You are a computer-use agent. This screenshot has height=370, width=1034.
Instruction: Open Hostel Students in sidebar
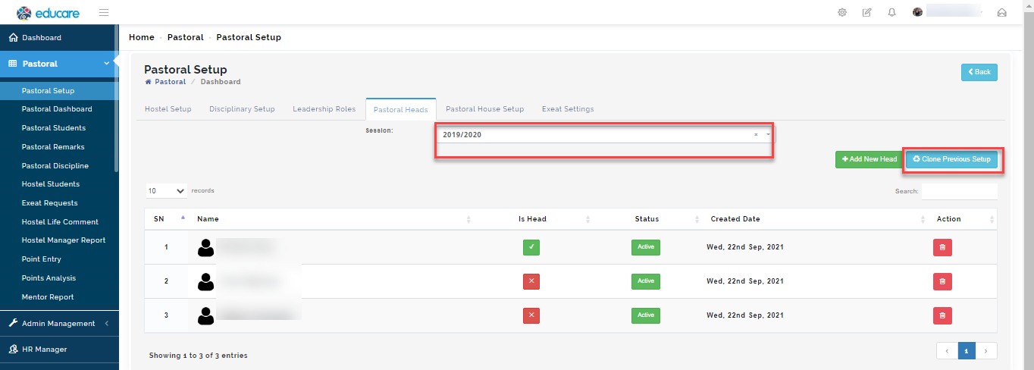[x=51, y=184]
